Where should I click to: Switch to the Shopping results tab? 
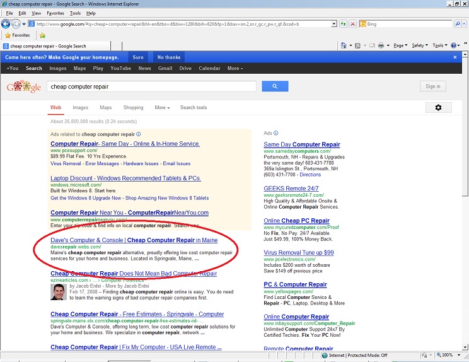click(x=134, y=107)
